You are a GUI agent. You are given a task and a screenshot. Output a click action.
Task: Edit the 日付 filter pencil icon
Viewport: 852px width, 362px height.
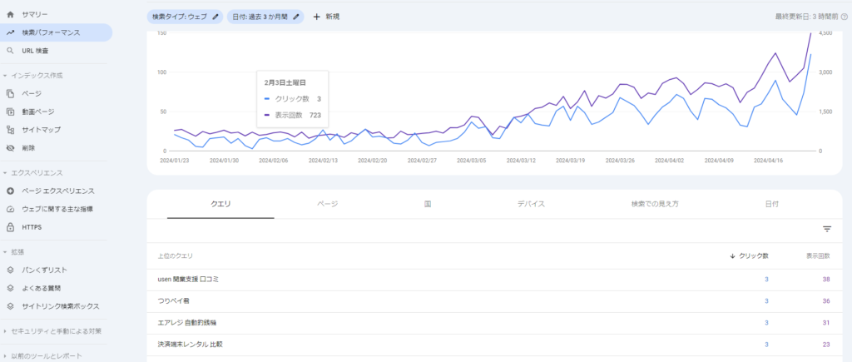[x=296, y=17]
